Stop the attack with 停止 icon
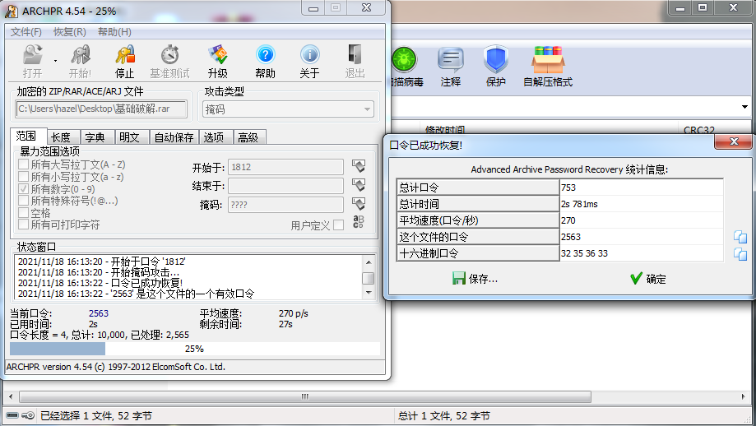756x426 pixels. point(125,55)
